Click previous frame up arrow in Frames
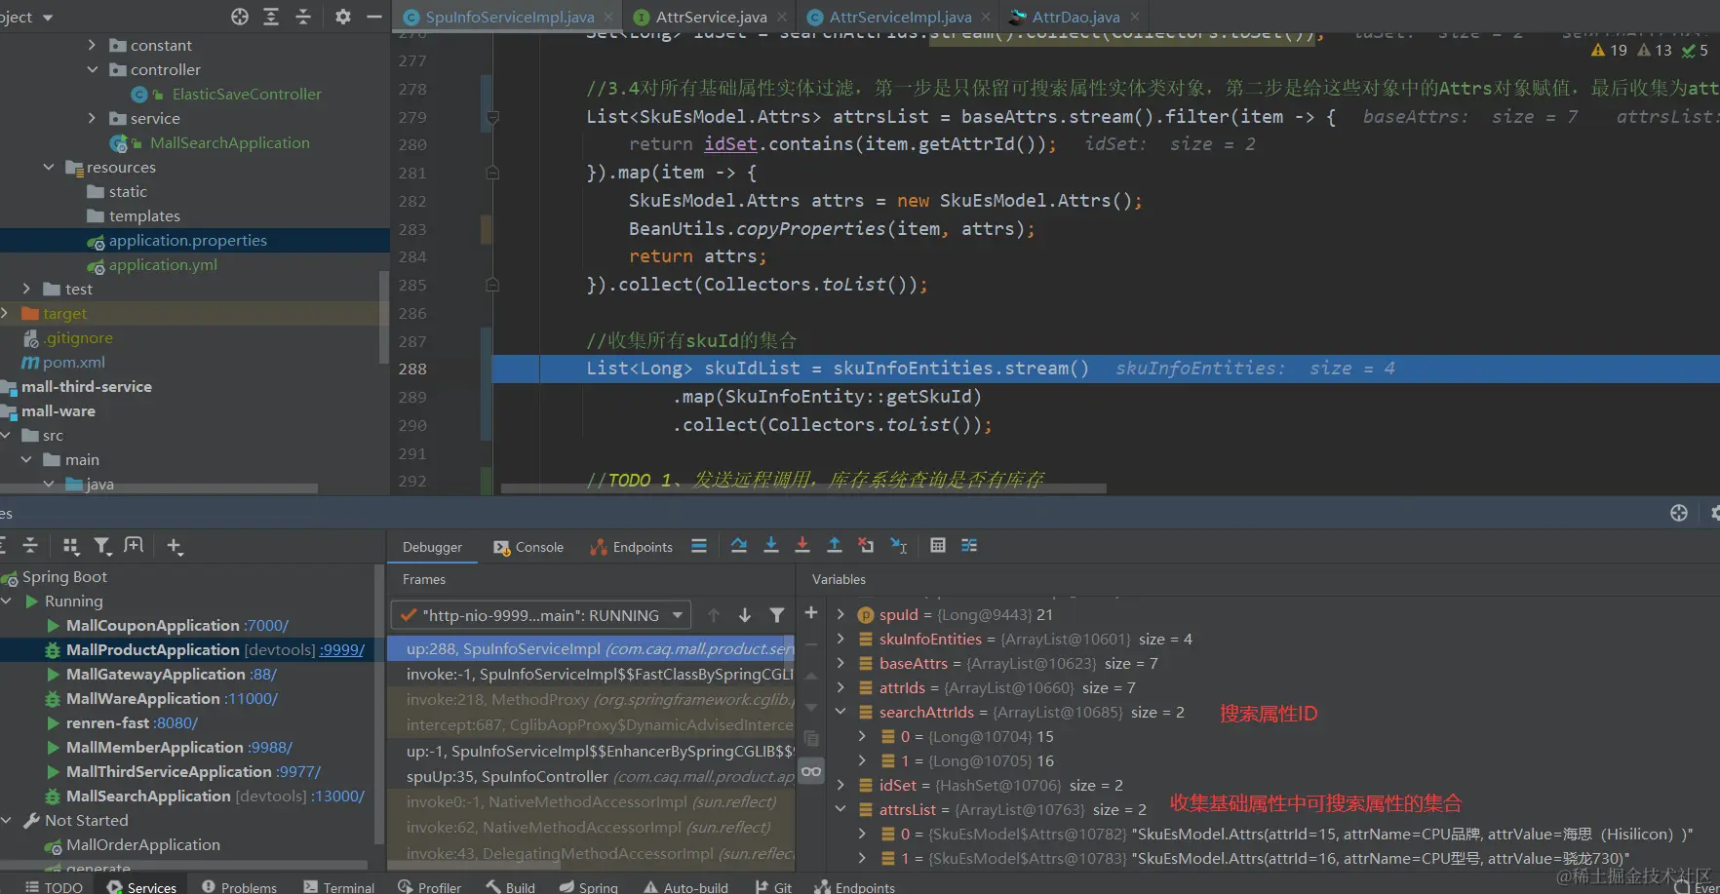This screenshot has width=1720, height=894. tap(714, 615)
